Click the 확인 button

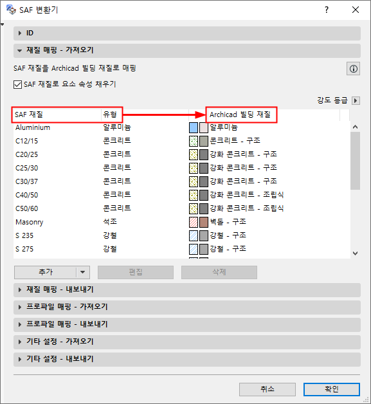click(x=332, y=389)
